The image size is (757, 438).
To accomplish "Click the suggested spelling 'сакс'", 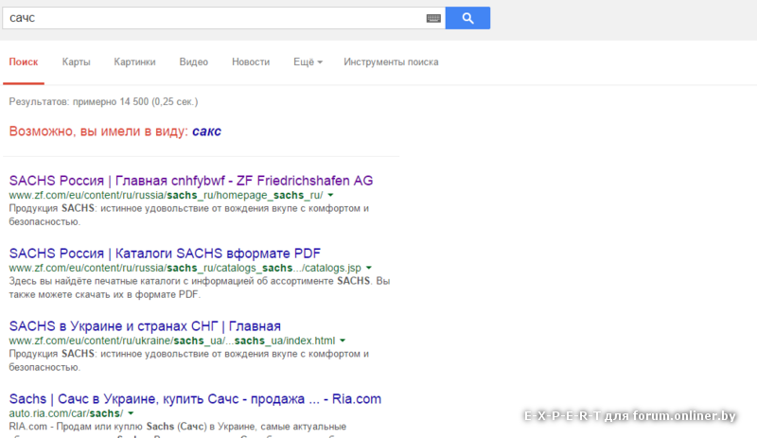I will pyautogui.click(x=206, y=131).
